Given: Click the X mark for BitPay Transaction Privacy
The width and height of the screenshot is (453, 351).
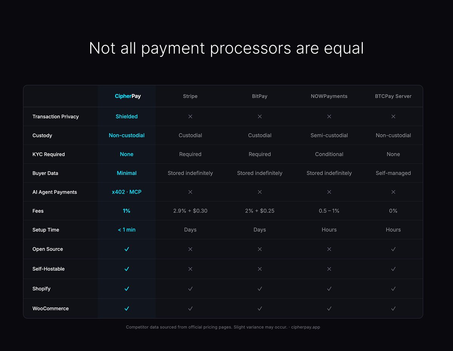Looking at the screenshot, I should click(260, 117).
